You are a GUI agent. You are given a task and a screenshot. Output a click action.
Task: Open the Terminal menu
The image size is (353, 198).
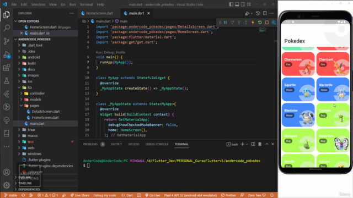[86, 4]
